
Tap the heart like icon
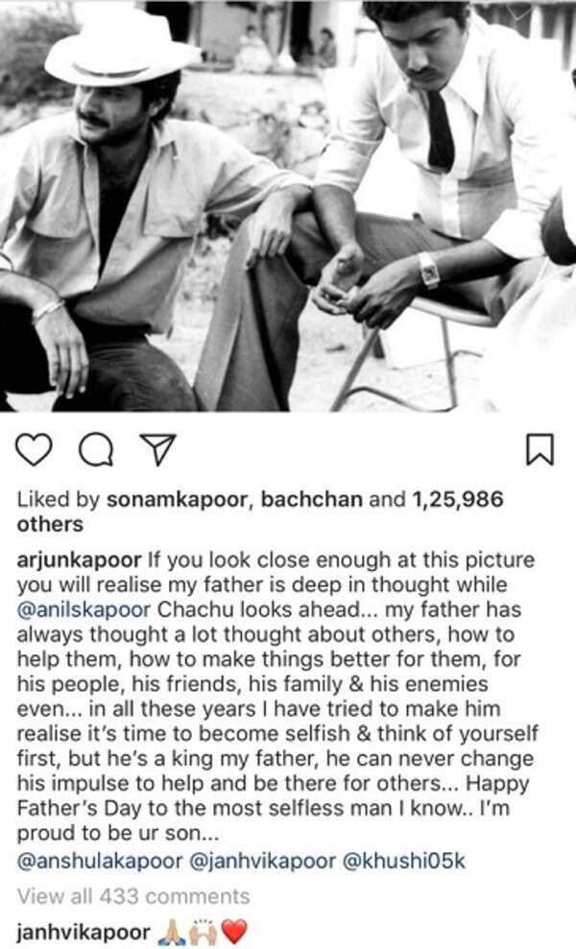[34, 450]
